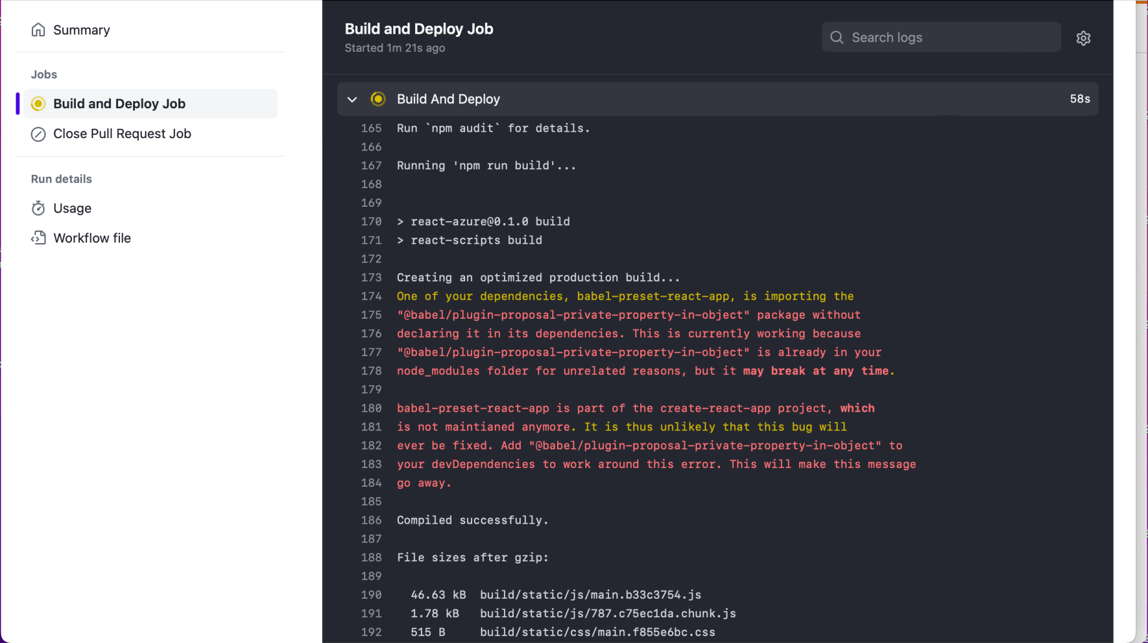
Task: Click the skipped icon beside Close Pull Request Job
Action: point(38,134)
